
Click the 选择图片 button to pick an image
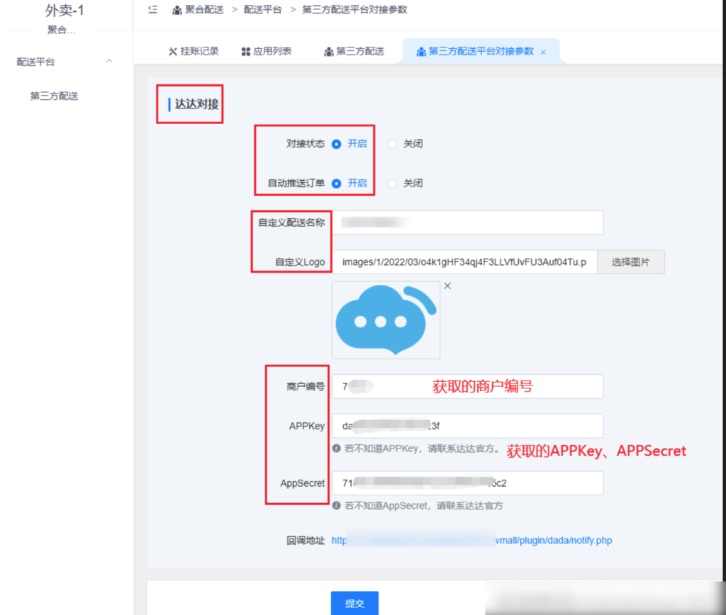tap(630, 261)
